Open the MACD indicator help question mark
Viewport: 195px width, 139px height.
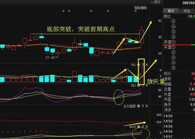click(x=143, y=127)
